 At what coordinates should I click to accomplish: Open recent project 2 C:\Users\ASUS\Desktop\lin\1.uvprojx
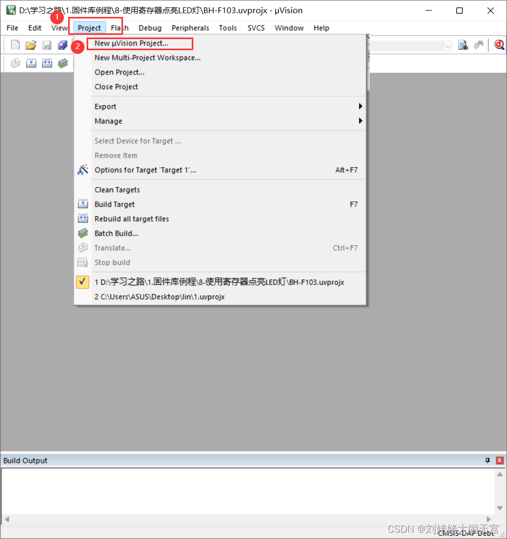[220, 296]
